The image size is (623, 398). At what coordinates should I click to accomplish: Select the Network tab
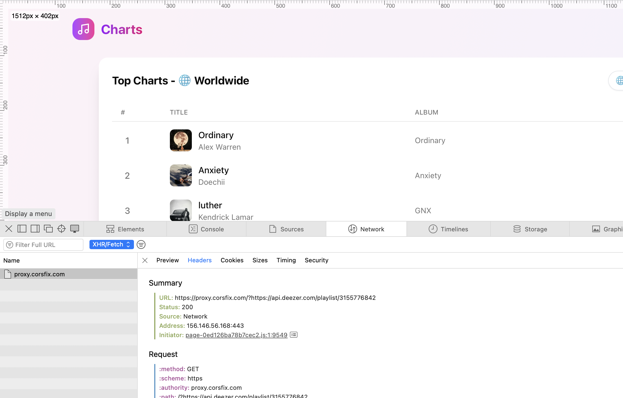tap(366, 229)
